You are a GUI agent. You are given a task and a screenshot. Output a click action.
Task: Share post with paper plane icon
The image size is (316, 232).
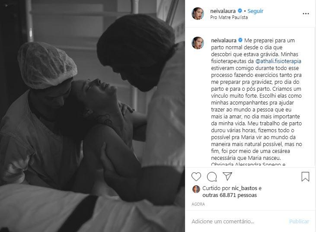tap(227, 176)
